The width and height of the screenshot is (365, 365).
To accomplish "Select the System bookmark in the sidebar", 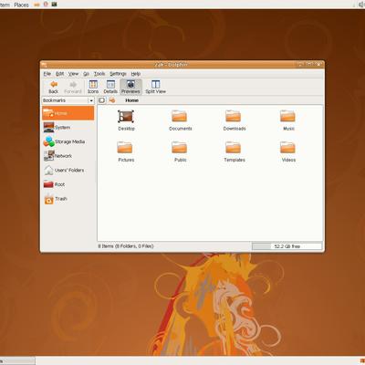I will (68, 128).
